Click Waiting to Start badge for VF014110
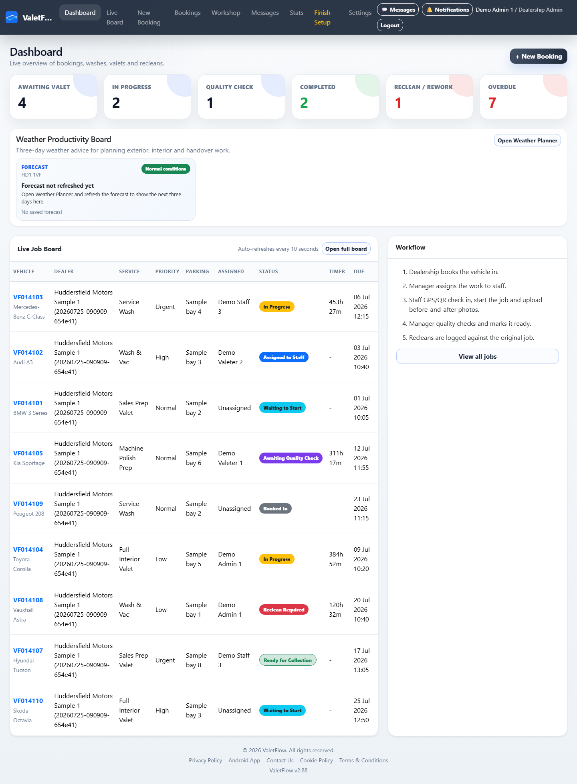The width and height of the screenshot is (577, 784). (x=282, y=711)
